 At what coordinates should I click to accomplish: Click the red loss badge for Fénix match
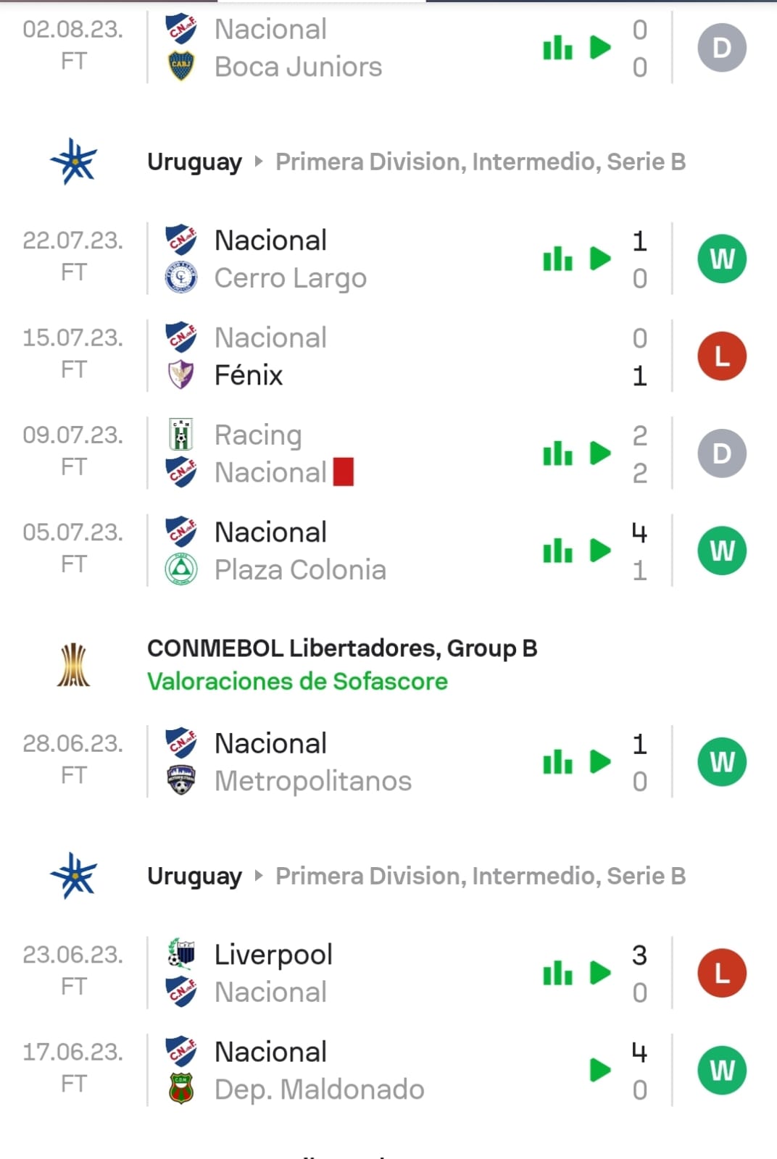722,356
